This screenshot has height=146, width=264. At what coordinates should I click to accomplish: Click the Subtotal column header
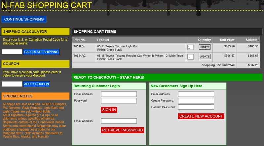[252, 40]
